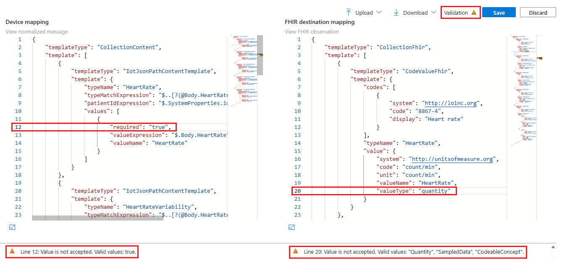The width and height of the screenshot is (562, 260).
Task: Click the warning icon beside the Line 20 error
Action: 297,252
